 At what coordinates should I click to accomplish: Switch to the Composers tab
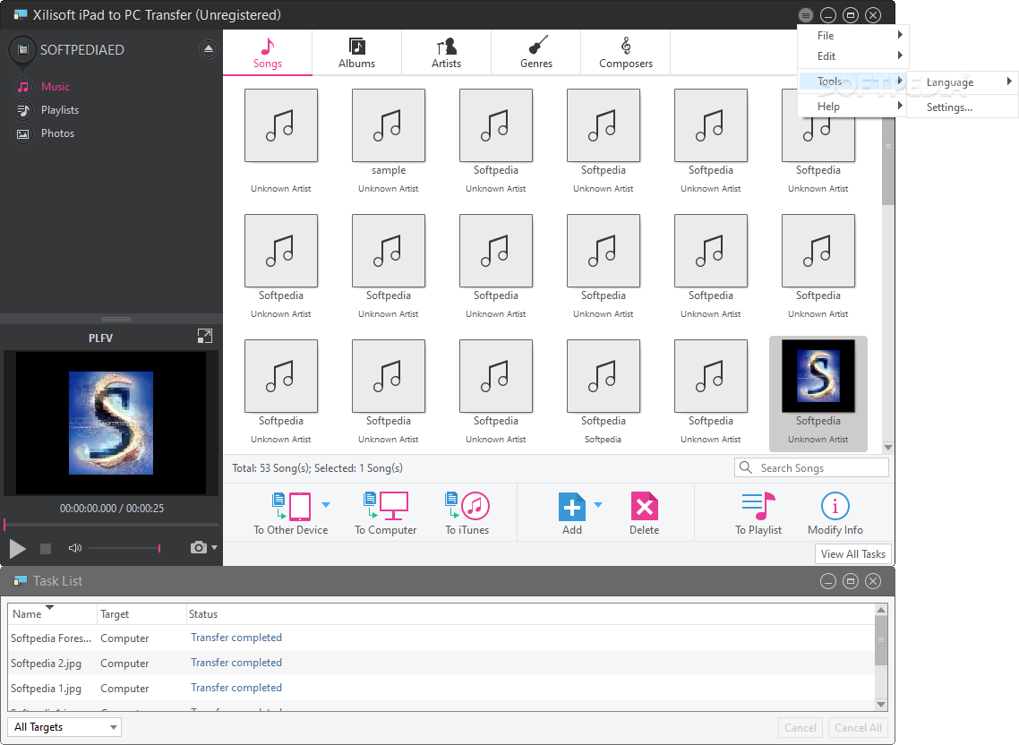pyautogui.click(x=625, y=53)
